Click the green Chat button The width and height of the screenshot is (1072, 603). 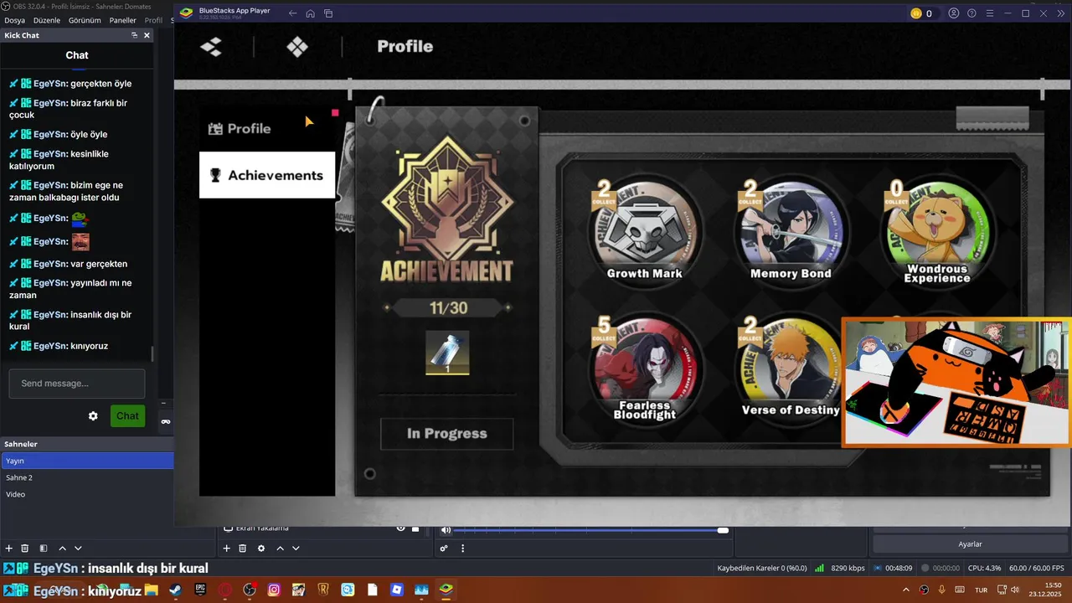point(128,416)
